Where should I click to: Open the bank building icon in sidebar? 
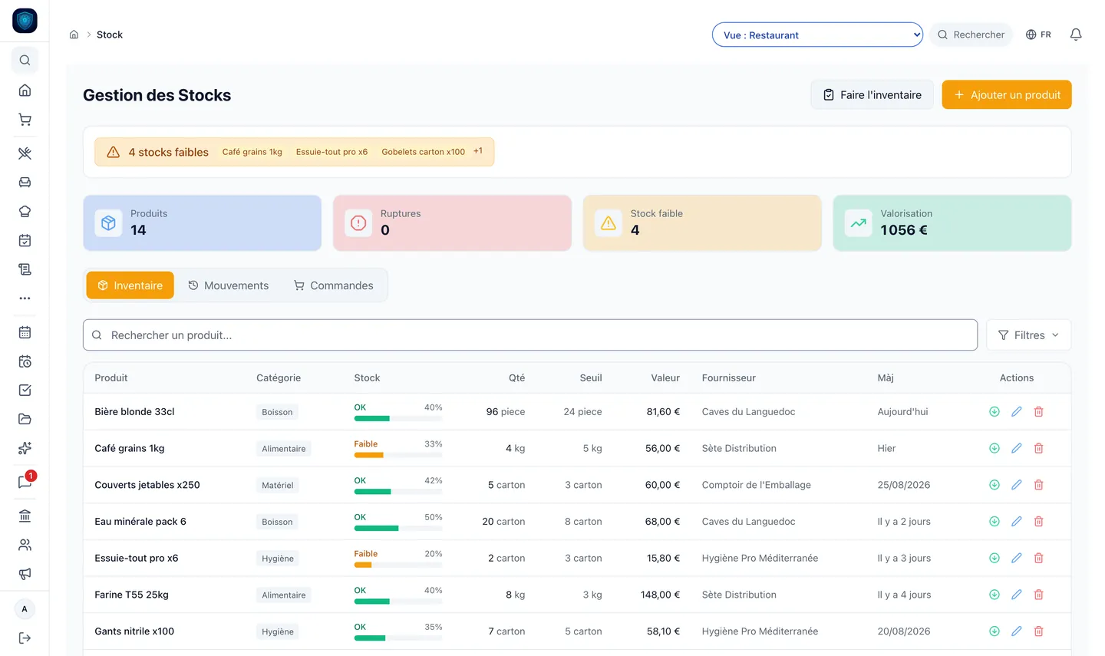tap(25, 516)
